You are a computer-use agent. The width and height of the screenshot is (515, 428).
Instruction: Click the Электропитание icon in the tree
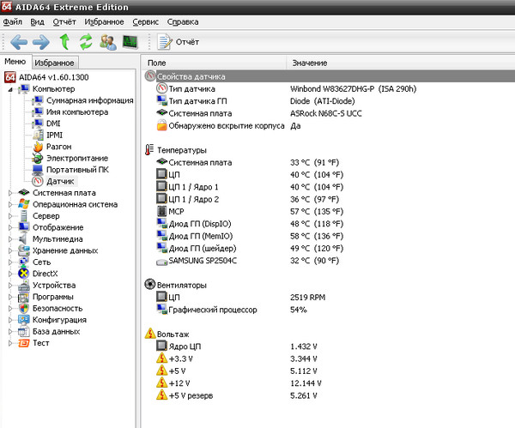pos(38,159)
